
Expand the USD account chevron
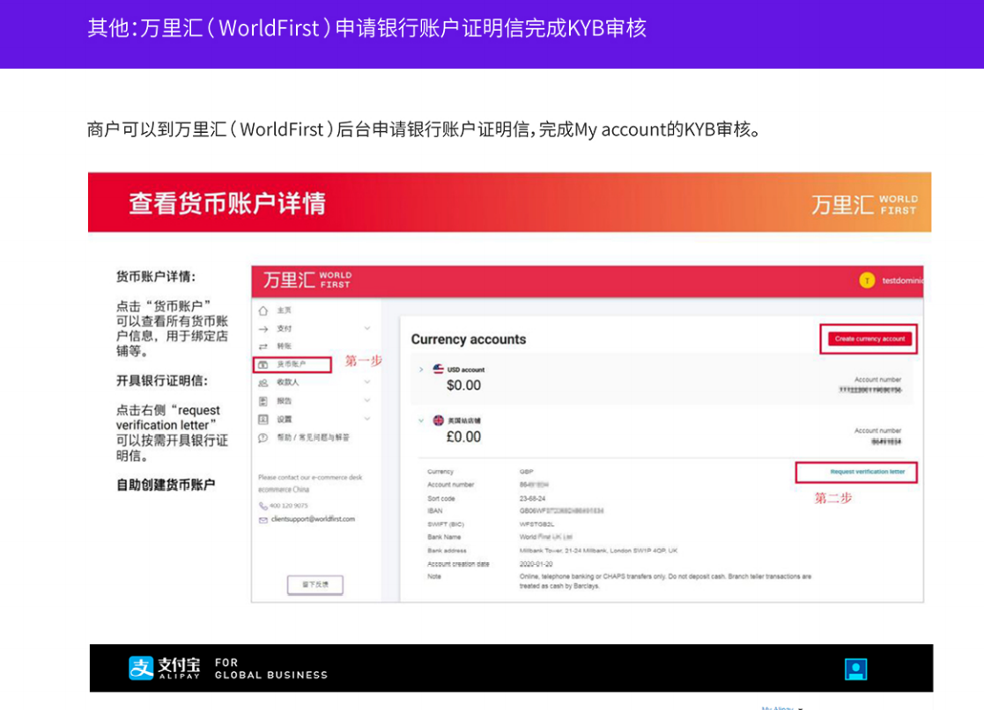point(421,368)
